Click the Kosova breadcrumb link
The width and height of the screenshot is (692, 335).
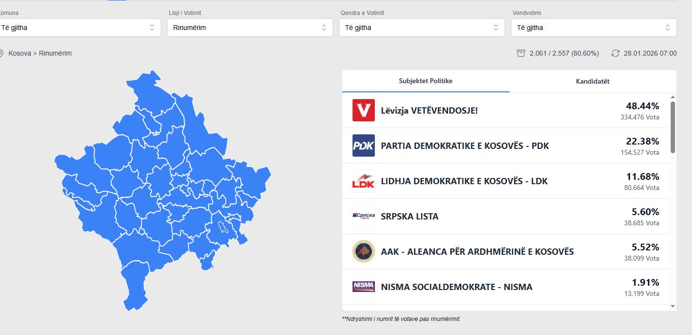19,53
